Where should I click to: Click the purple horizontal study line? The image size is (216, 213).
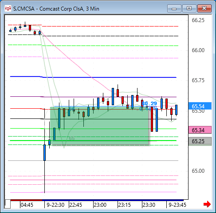(x=93, y=97)
